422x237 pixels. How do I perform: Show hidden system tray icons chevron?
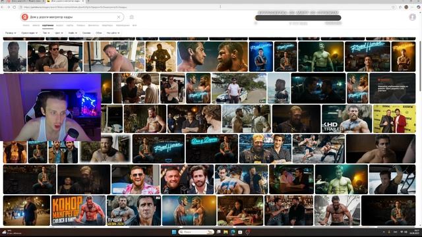[x=384, y=232]
